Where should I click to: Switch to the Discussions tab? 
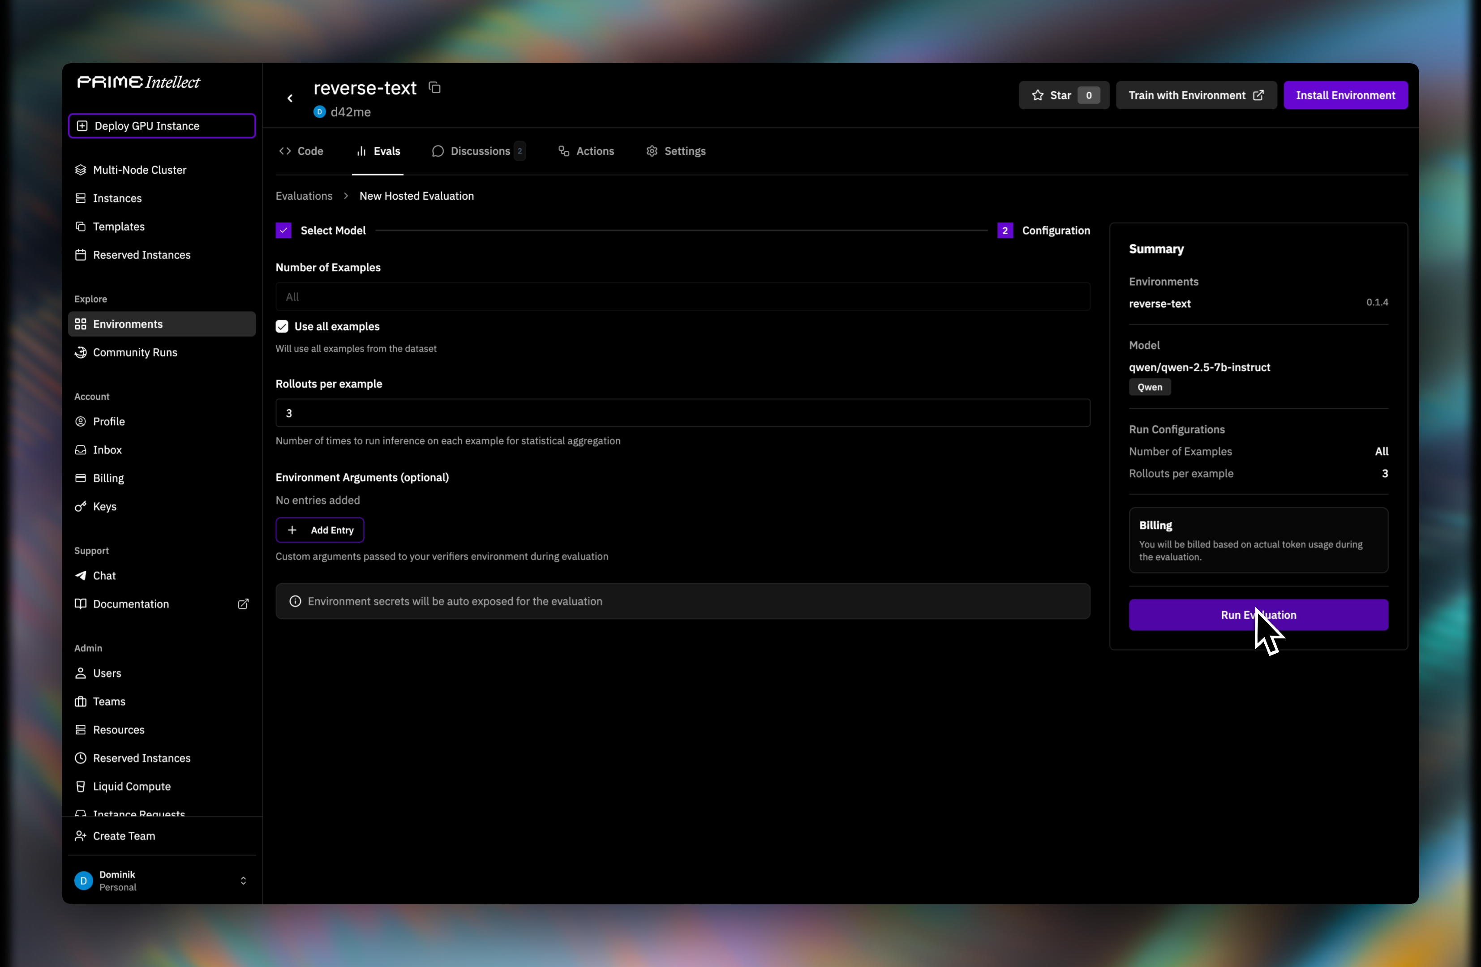(479, 151)
